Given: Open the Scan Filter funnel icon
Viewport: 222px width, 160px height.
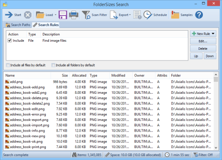Looking at the screenshot, I should pyautogui.click(x=86, y=15).
